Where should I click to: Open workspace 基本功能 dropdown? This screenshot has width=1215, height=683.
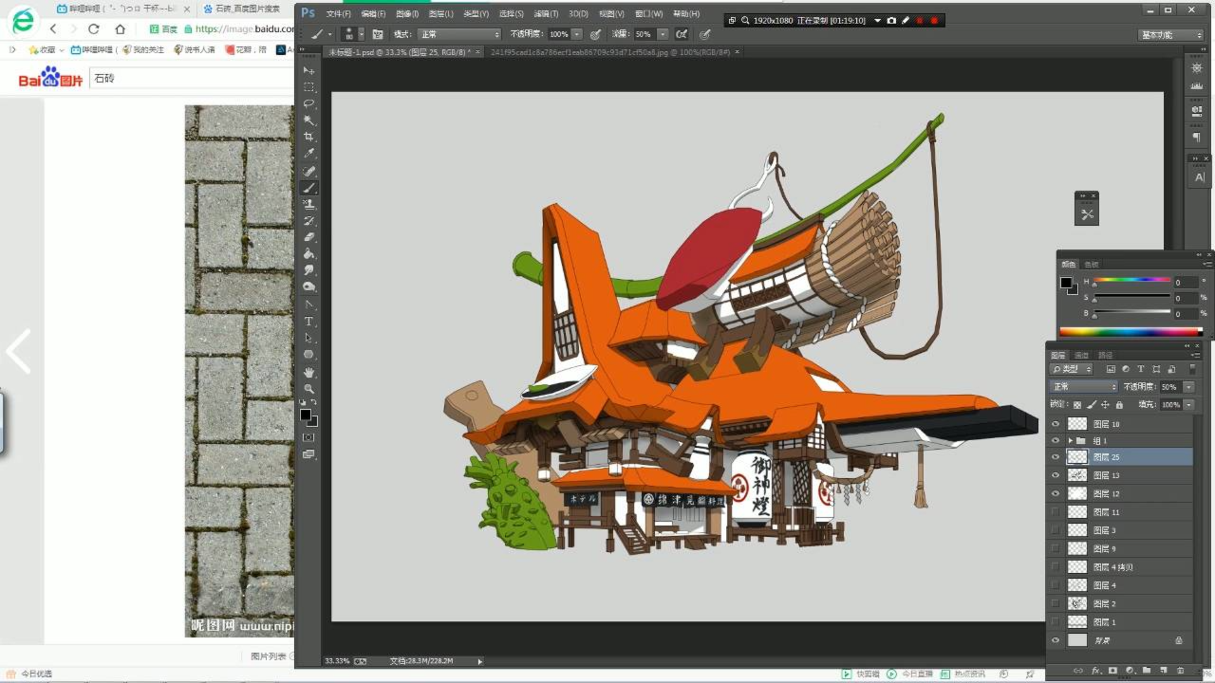pyautogui.click(x=1170, y=35)
